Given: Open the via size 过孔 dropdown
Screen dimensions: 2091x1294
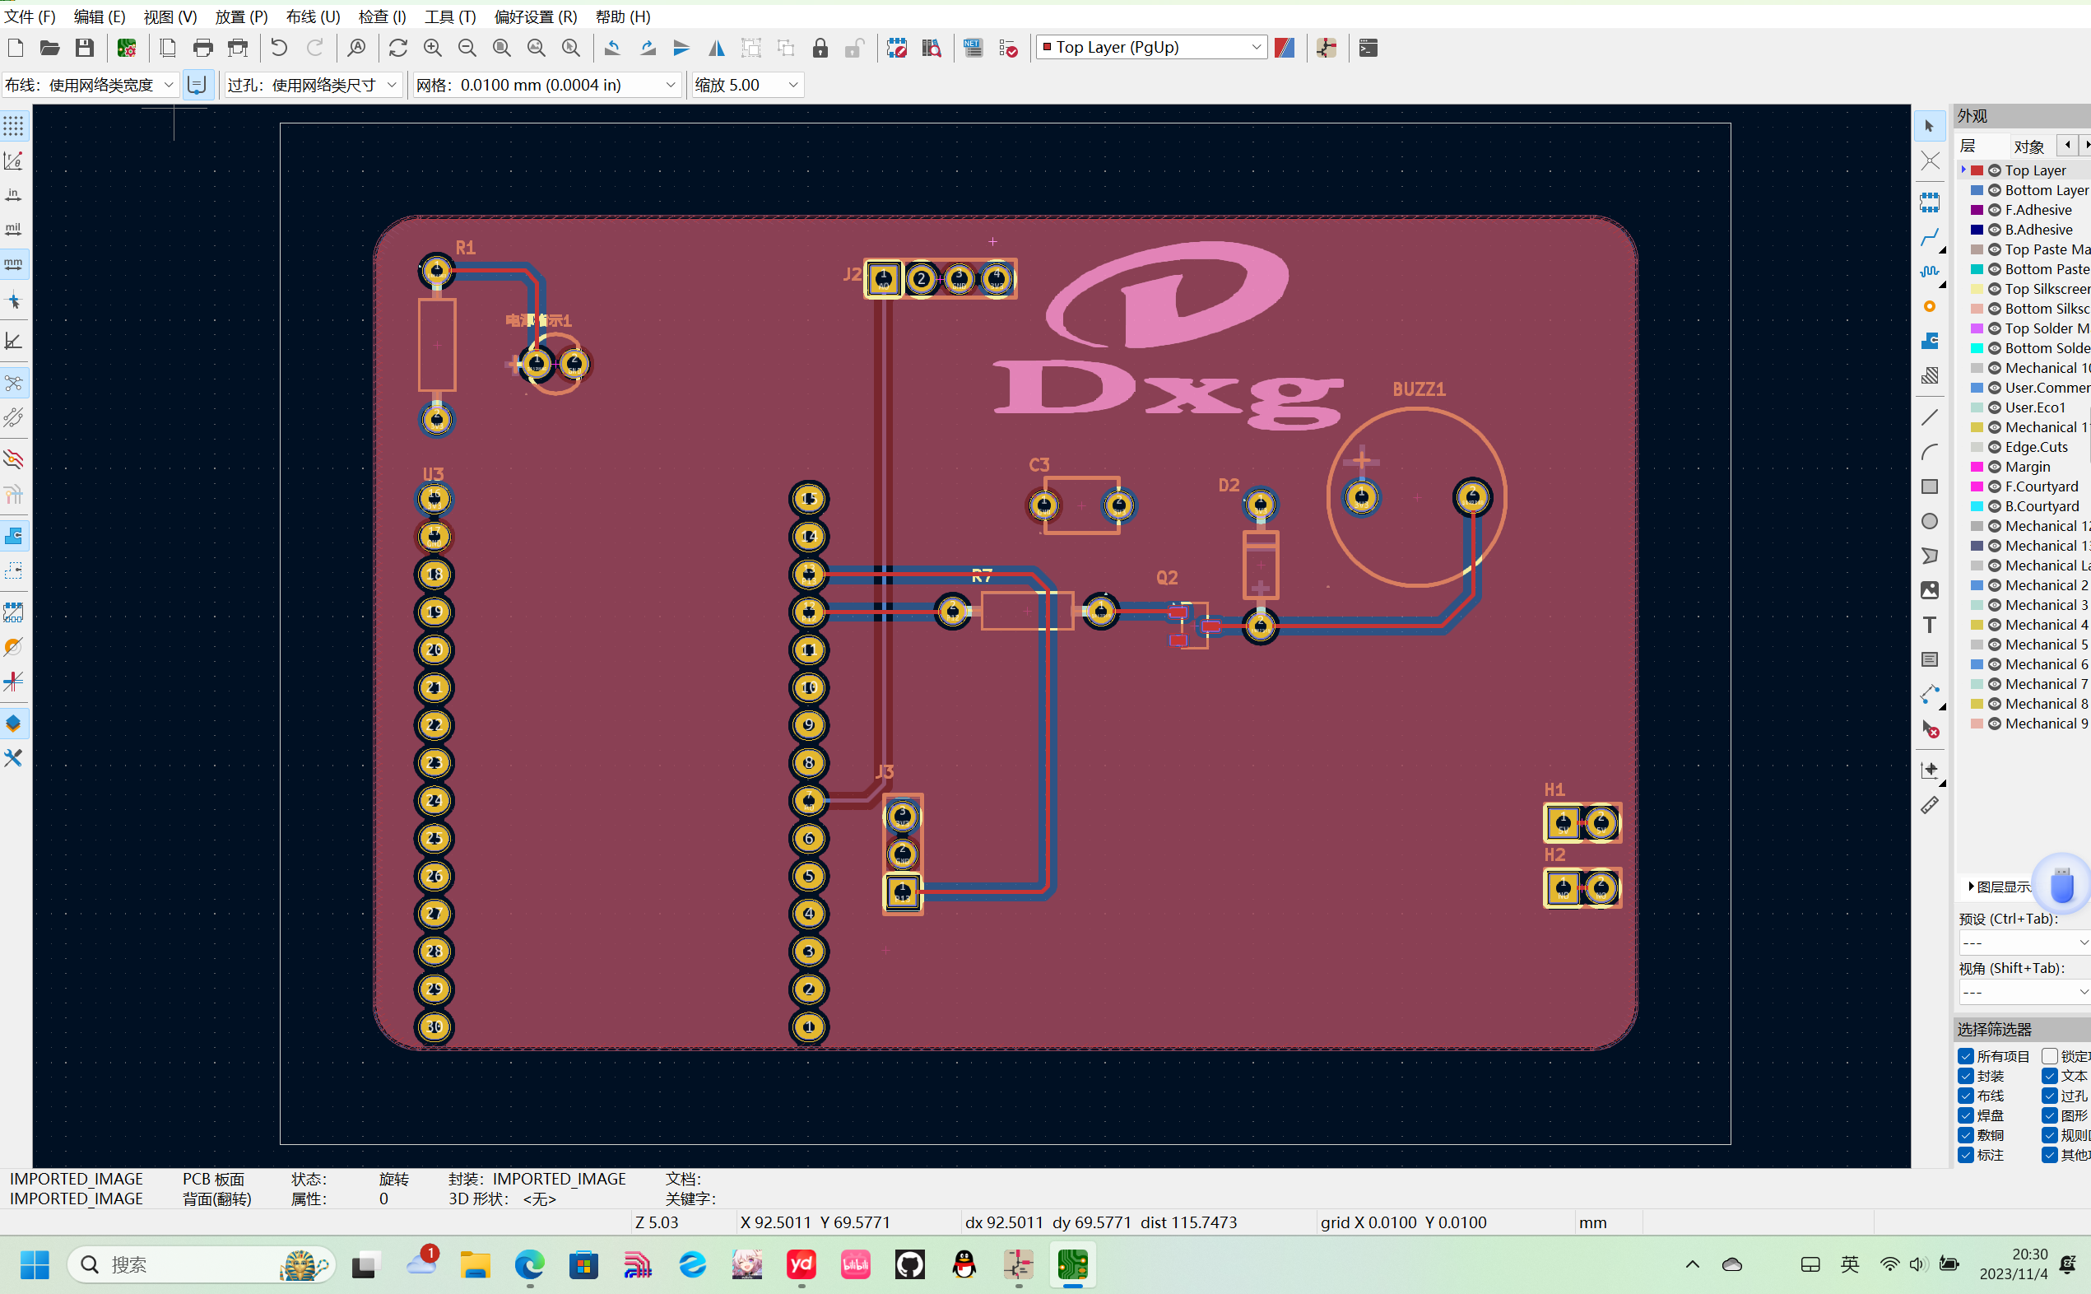Looking at the screenshot, I should click(x=312, y=85).
